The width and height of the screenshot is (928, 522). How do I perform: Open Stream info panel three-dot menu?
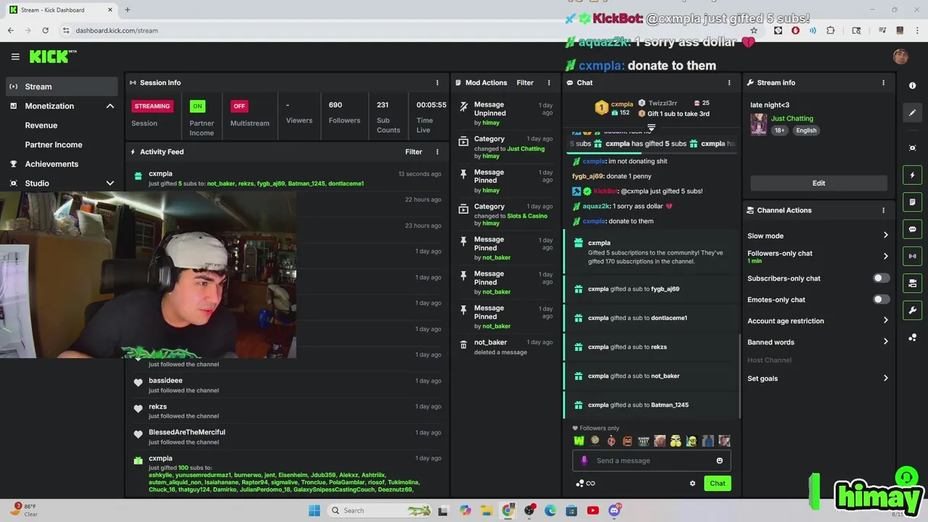click(x=883, y=83)
